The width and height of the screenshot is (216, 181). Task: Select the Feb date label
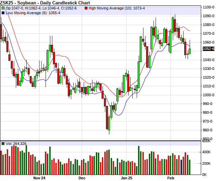(x=171, y=178)
